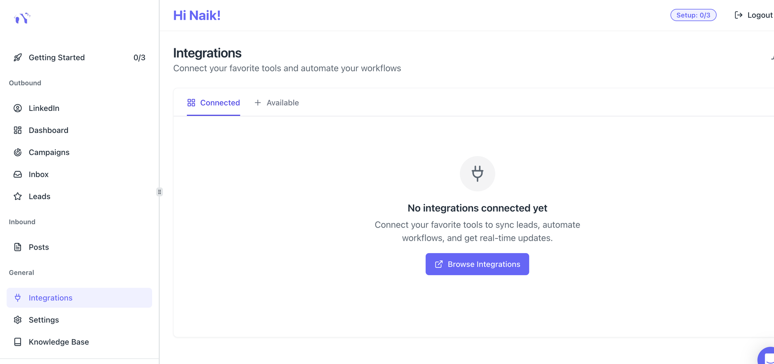Click the sidebar resize drag handle
Image resolution: width=774 pixels, height=364 pixels.
coord(159,192)
